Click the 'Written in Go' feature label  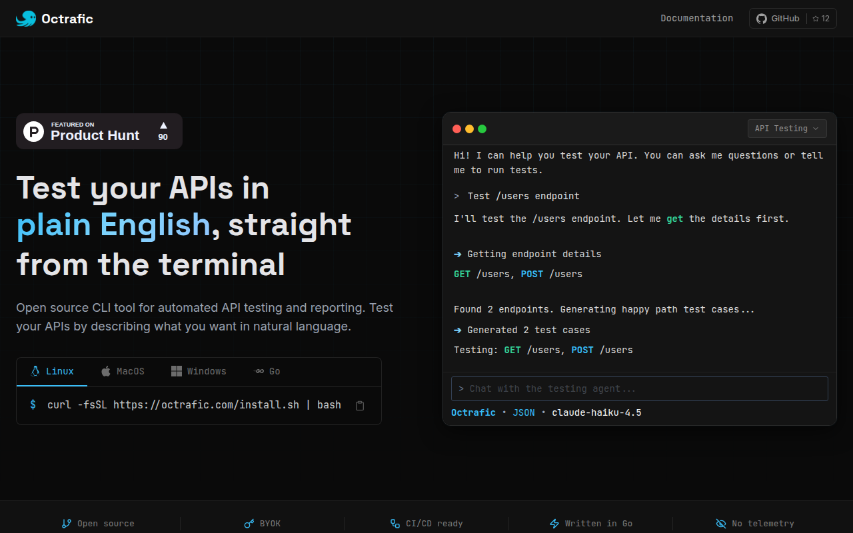click(x=599, y=524)
